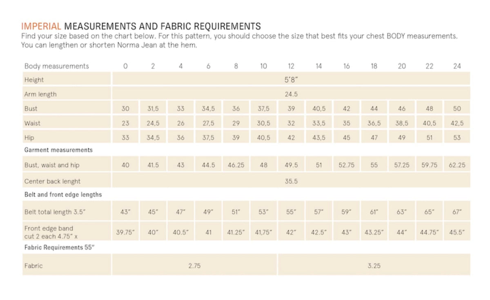Click belt total length 55" cell
This screenshot has width=490, height=300.
[x=291, y=212]
